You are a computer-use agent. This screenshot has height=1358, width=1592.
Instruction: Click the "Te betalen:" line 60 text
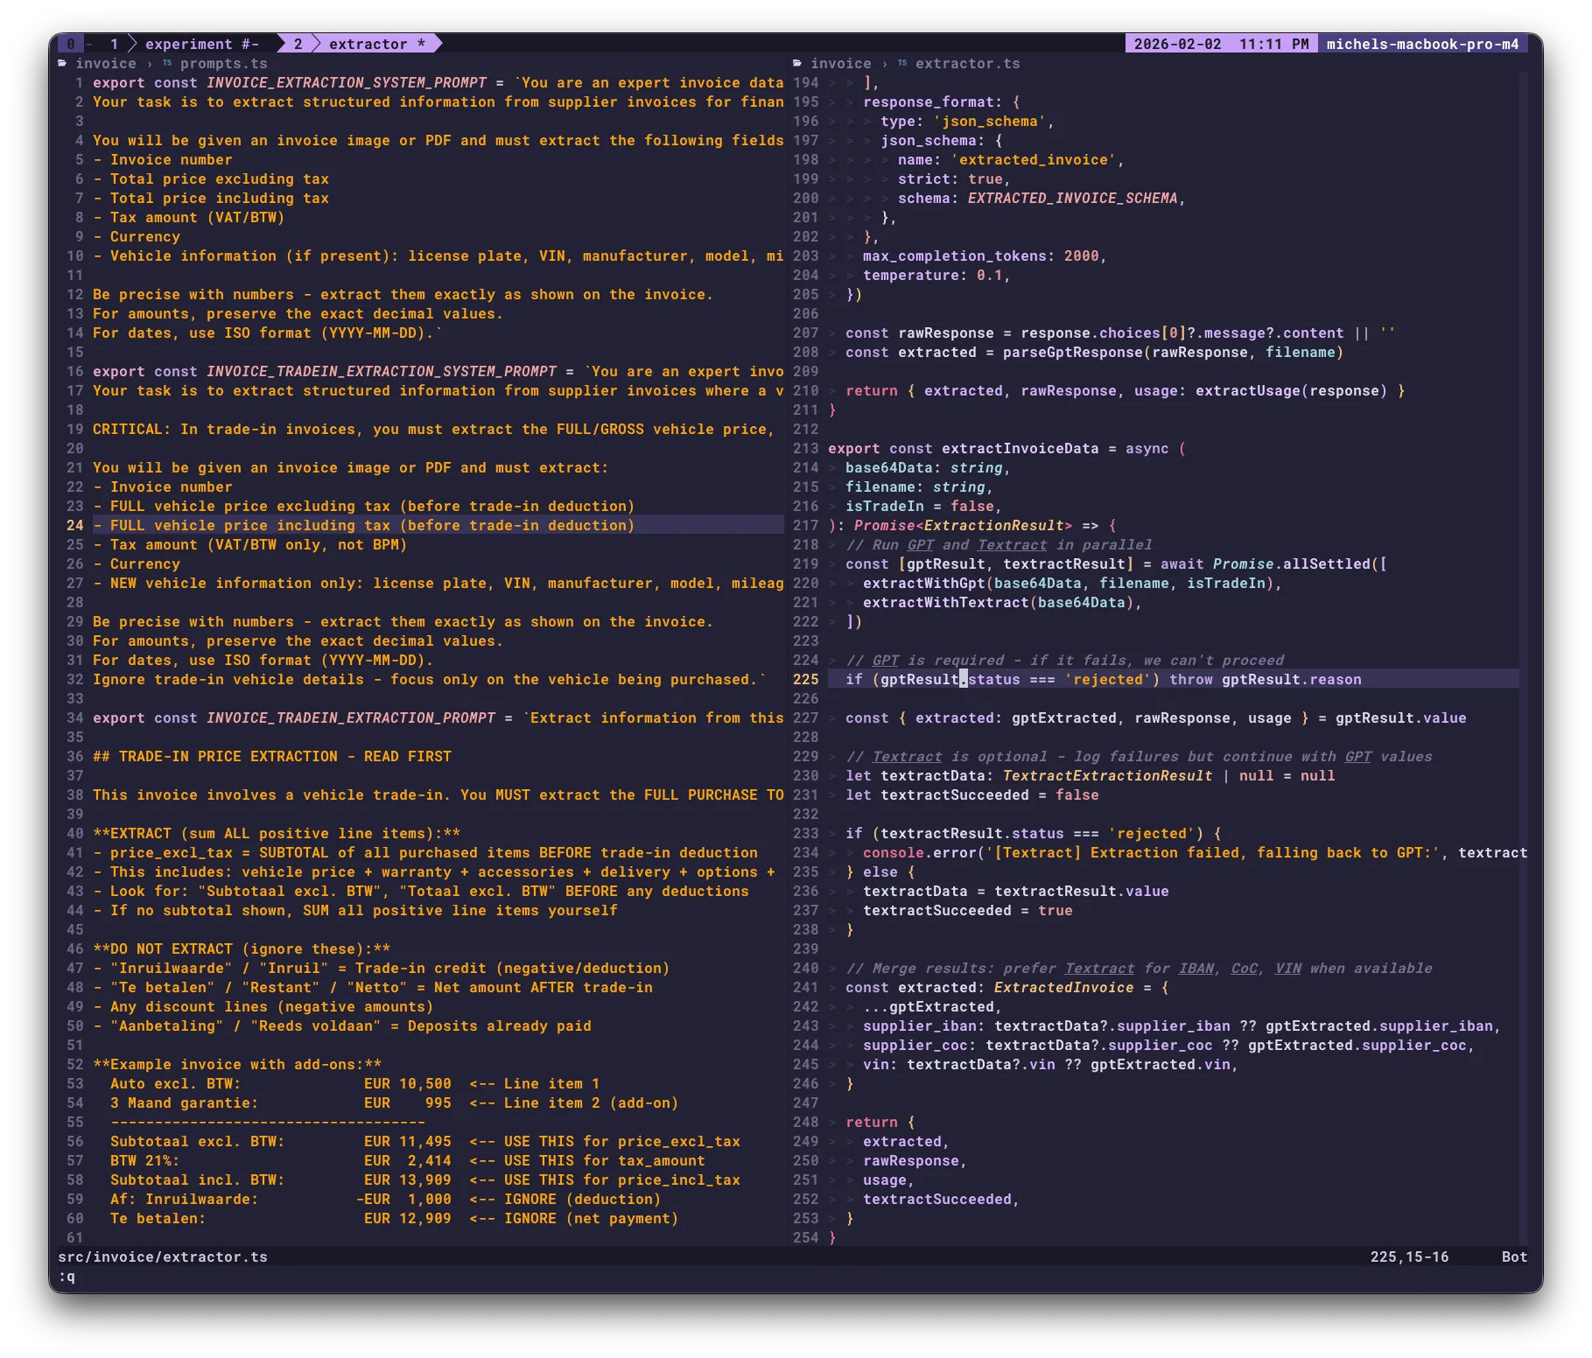coord(158,1219)
